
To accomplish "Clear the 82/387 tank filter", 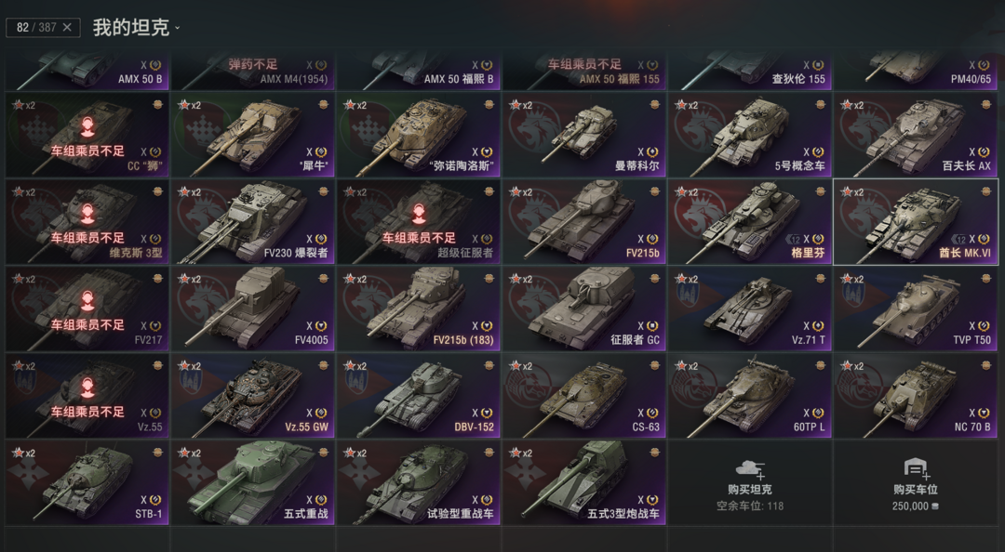I will click(x=67, y=28).
